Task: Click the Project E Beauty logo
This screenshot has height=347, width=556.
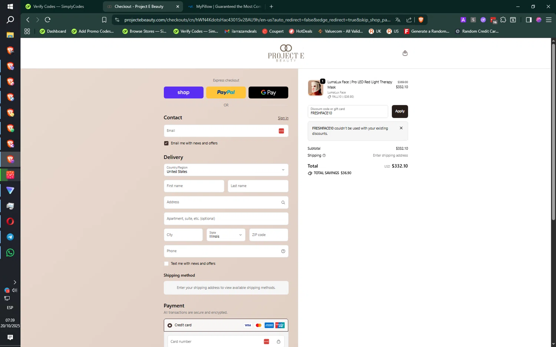Action: click(x=286, y=53)
